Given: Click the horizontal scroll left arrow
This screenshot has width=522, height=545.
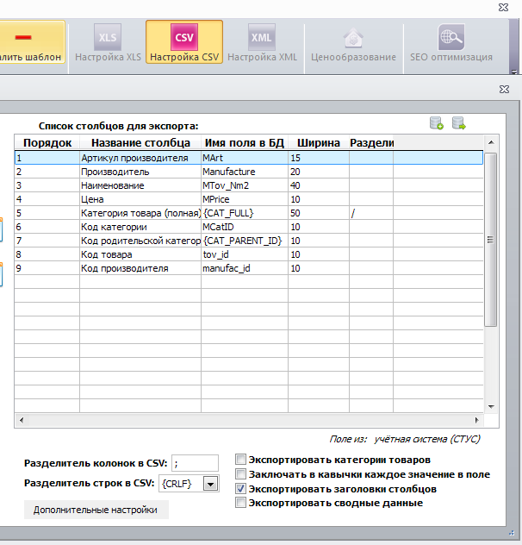Looking at the screenshot, I should point(22,420).
